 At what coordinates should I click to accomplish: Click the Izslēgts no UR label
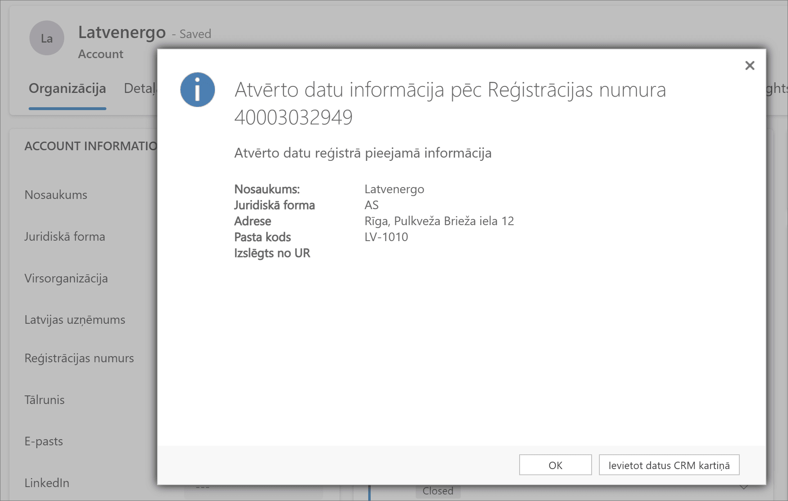(x=272, y=253)
